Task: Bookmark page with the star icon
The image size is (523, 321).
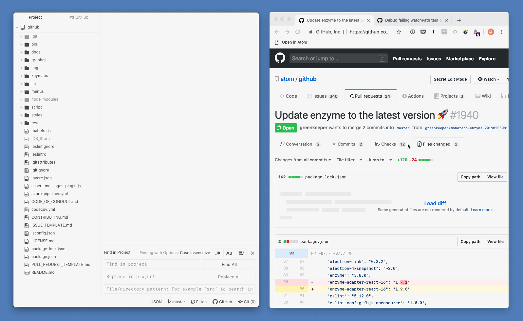Action: point(399,32)
